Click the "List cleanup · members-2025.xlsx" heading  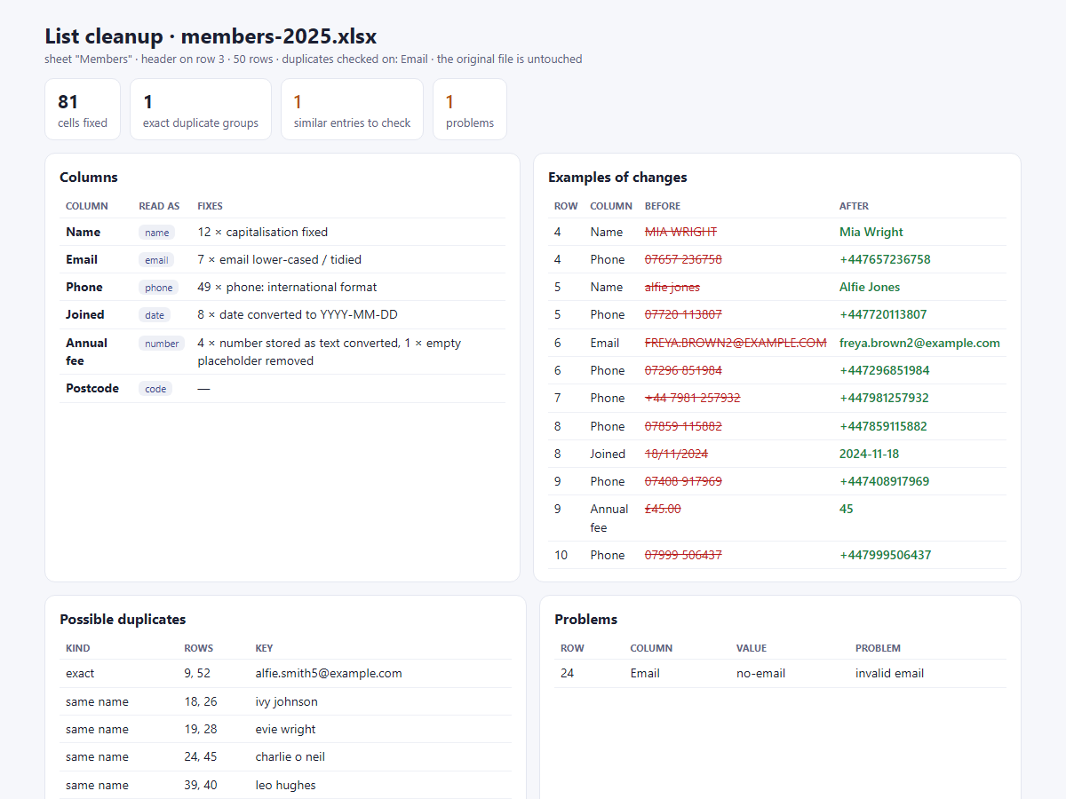(211, 36)
